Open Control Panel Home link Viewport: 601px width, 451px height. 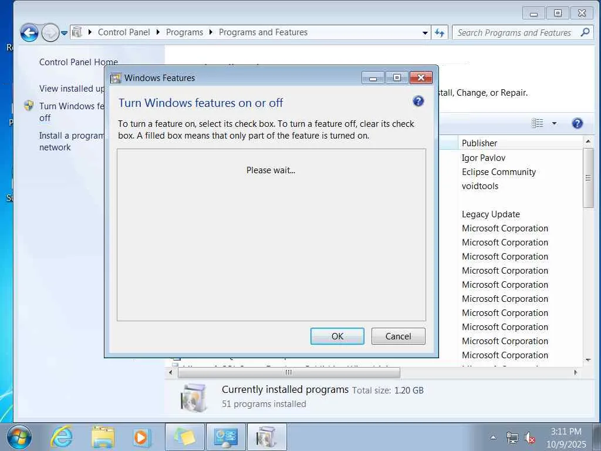78,62
